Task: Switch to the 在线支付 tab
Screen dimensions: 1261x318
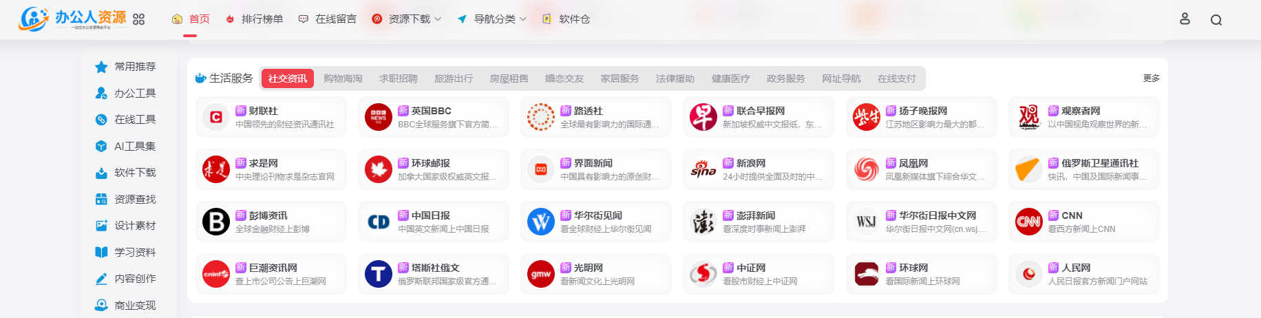Action: coord(897,78)
